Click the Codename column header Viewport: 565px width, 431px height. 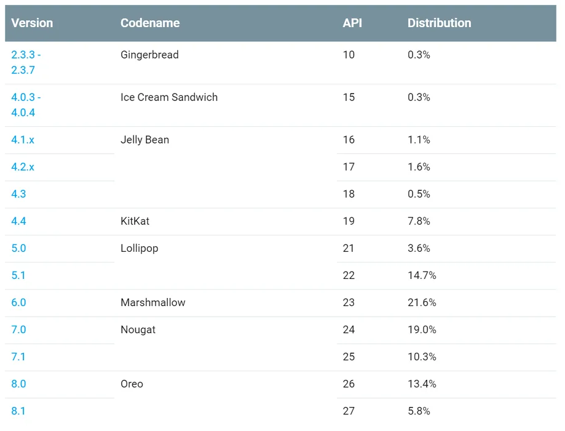pyautogui.click(x=150, y=23)
